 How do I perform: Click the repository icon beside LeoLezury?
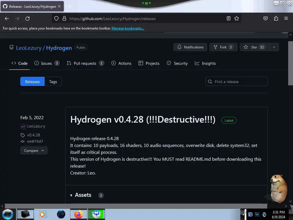11,48
